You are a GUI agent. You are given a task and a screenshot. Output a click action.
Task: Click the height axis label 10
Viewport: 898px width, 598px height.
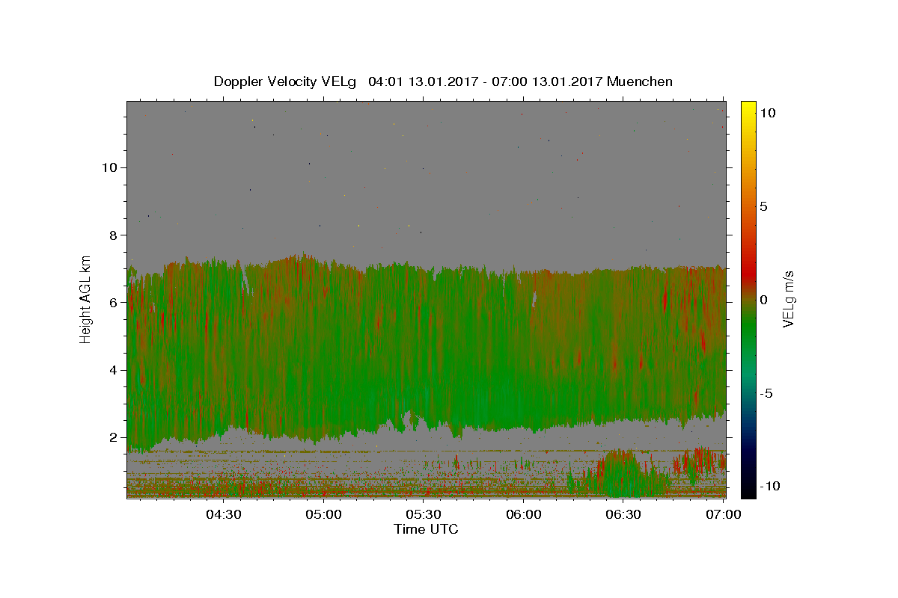click(x=108, y=167)
